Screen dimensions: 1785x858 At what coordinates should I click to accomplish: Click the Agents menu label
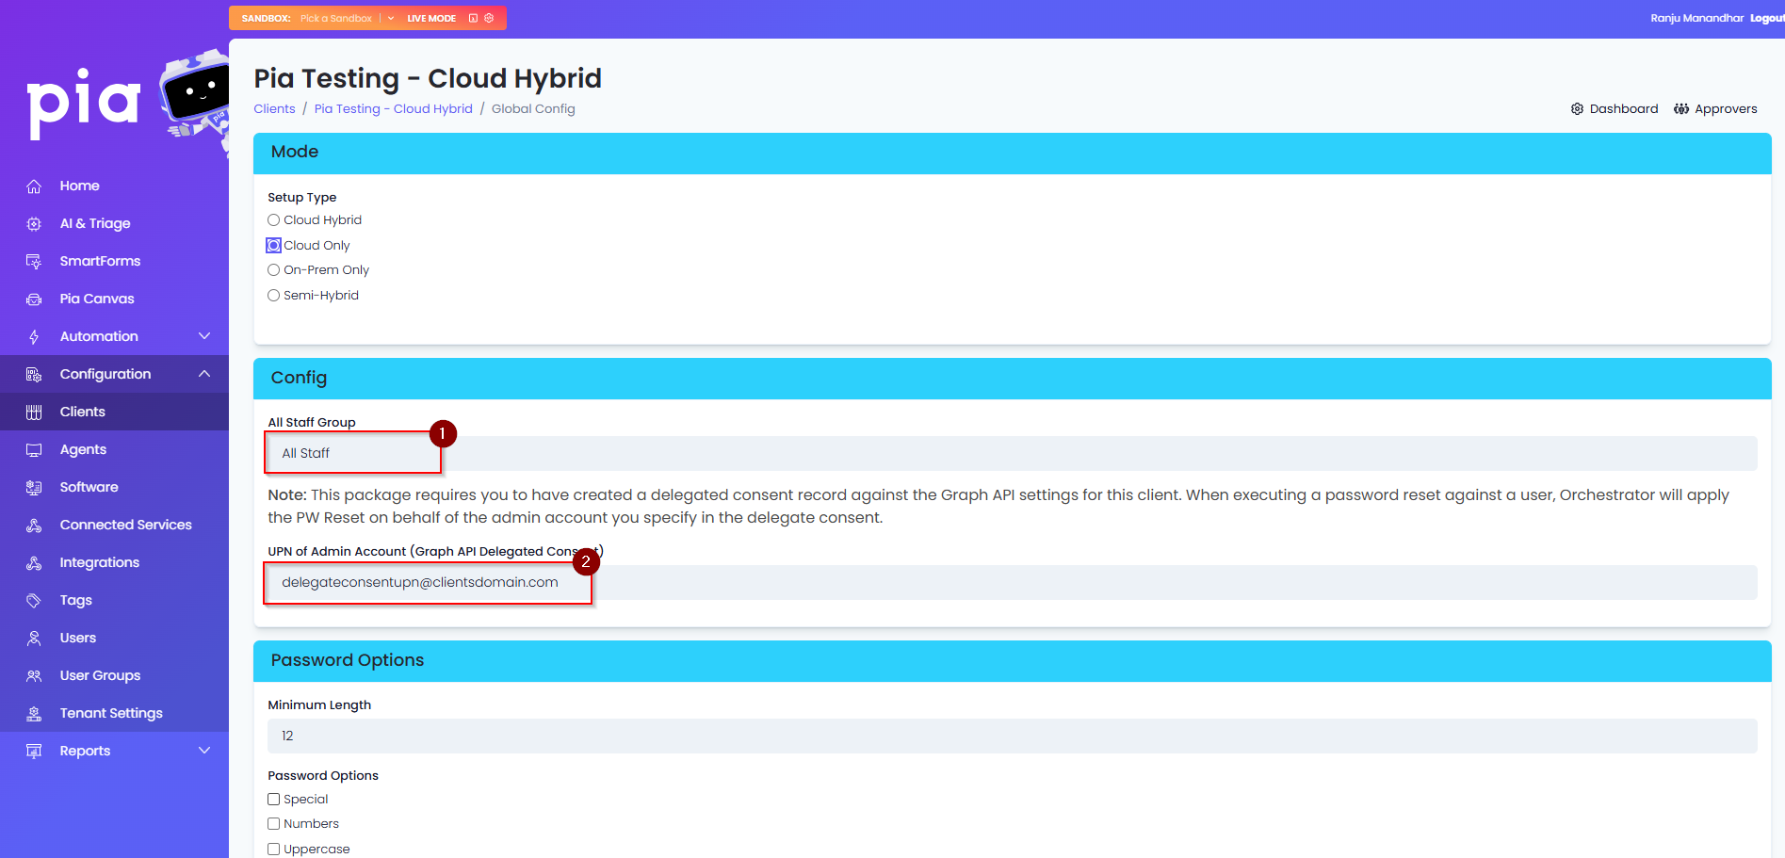point(83,449)
